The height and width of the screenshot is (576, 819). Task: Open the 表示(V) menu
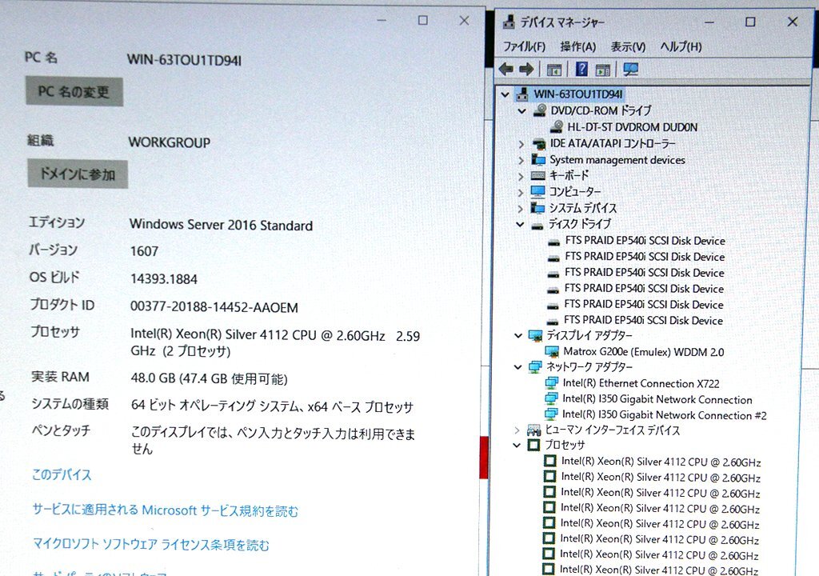point(629,47)
